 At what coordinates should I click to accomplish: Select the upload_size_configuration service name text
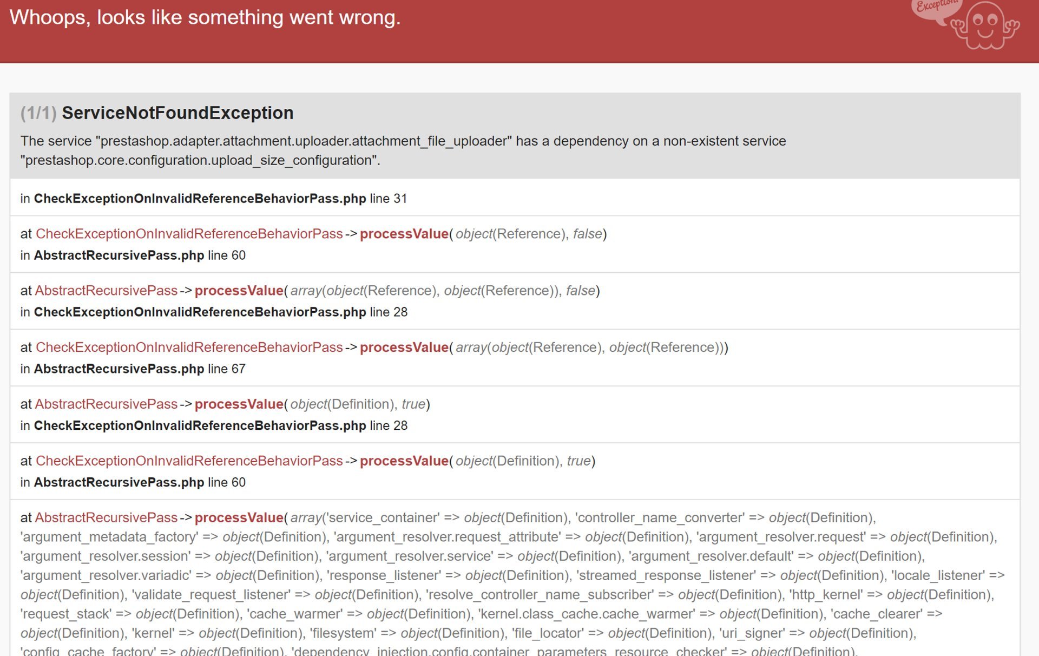click(200, 161)
